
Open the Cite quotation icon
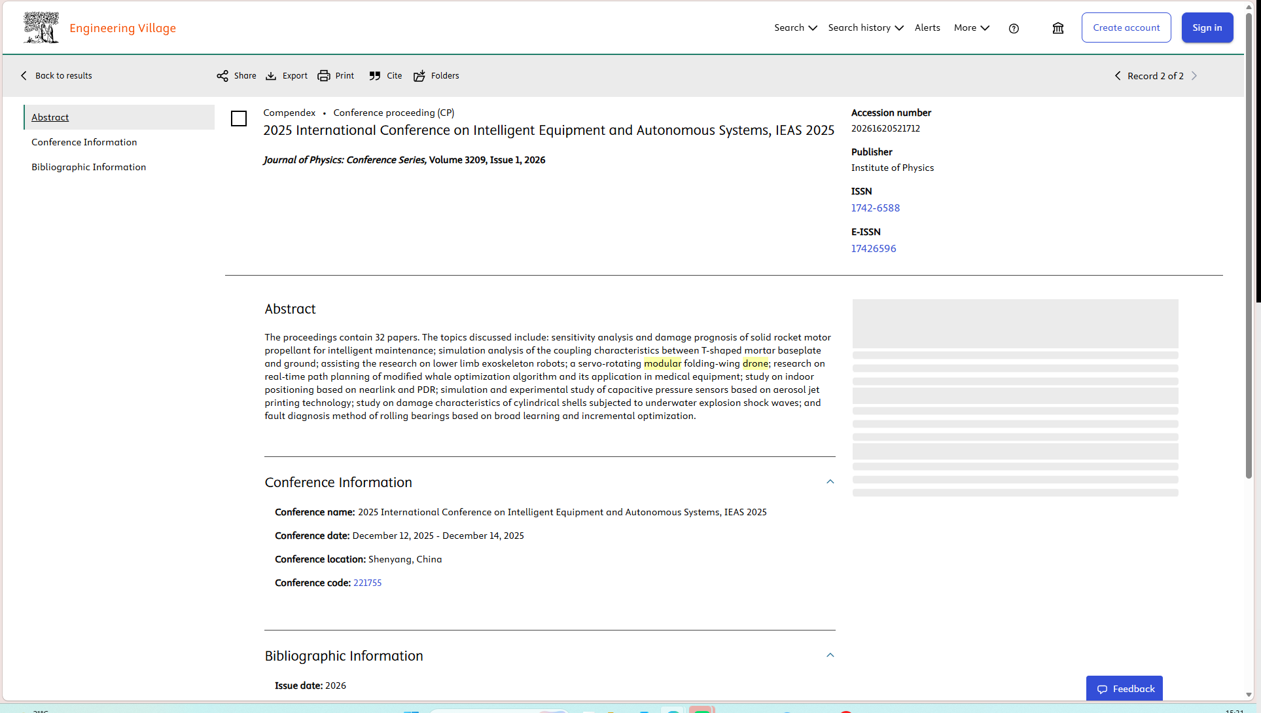tap(375, 76)
